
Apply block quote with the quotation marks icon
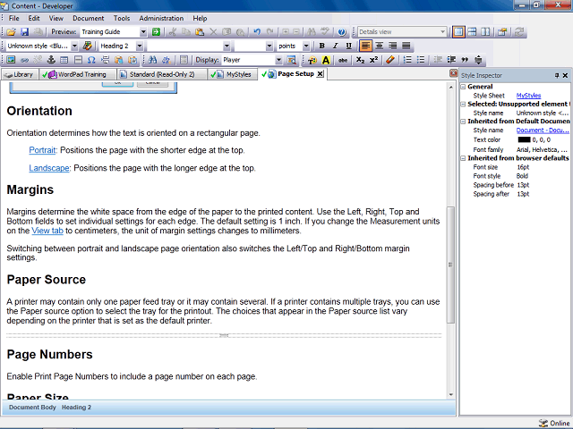(x=465, y=60)
